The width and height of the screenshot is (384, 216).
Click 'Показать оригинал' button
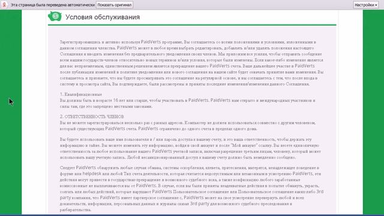[115, 5]
